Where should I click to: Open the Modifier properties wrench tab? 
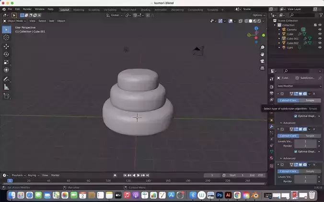point(271,127)
